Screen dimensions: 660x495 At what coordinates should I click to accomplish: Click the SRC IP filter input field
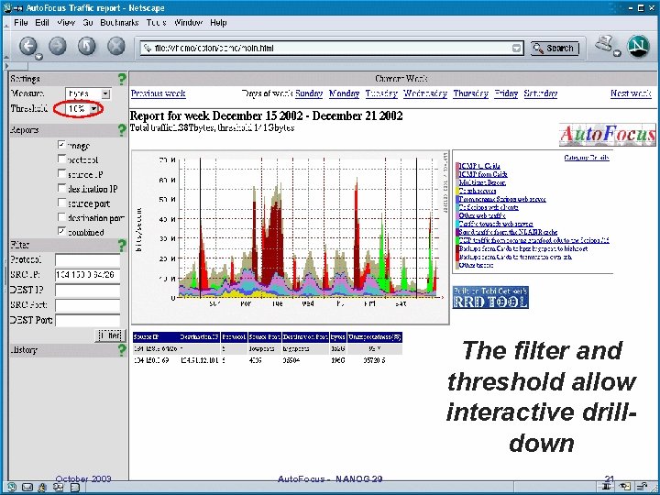coord(88,275)
